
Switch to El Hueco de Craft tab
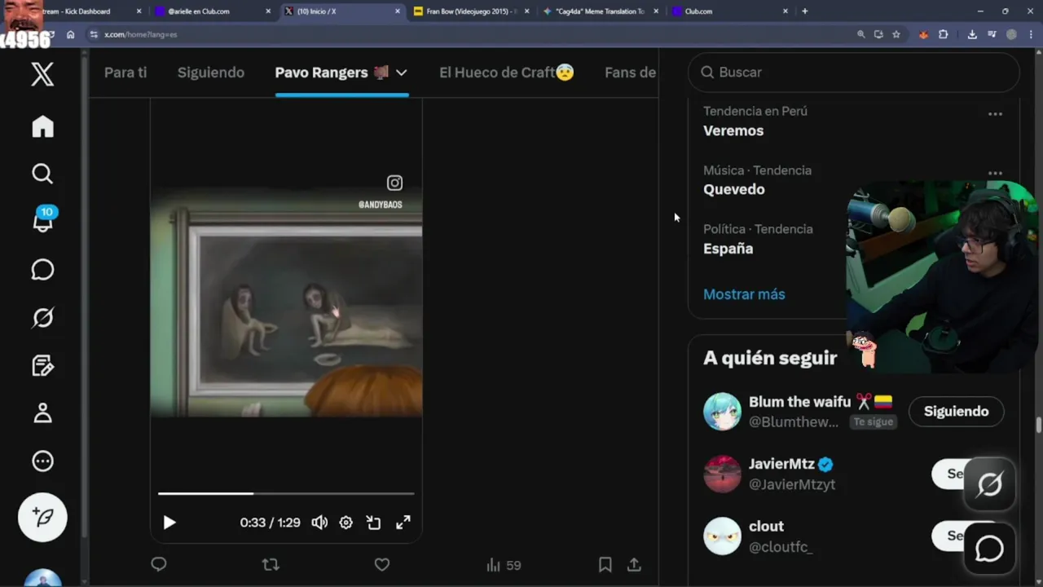(507, 73)
